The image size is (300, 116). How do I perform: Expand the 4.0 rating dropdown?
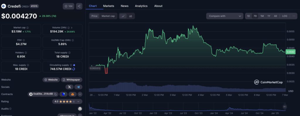[67, 101]
